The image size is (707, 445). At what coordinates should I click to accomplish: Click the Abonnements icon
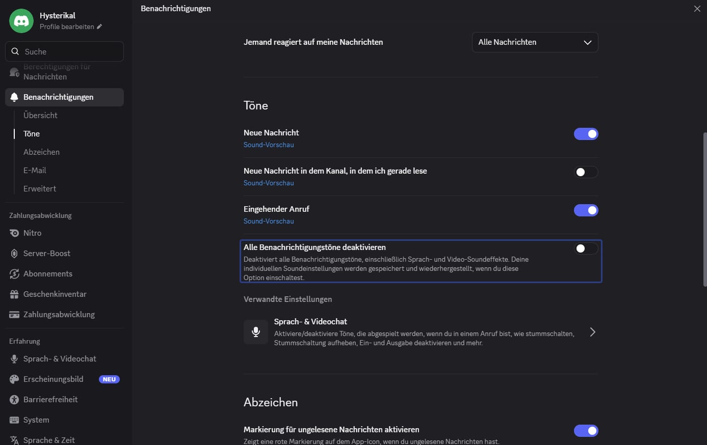[14, 274]
